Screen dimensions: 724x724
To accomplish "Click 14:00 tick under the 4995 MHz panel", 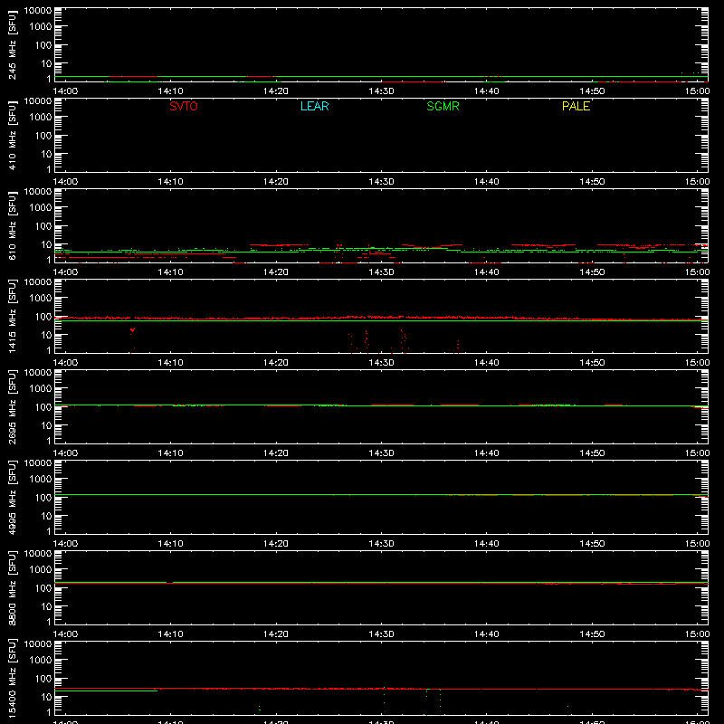I will coord(65,544).
